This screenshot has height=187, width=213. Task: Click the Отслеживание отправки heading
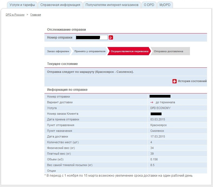click(66, 30)
